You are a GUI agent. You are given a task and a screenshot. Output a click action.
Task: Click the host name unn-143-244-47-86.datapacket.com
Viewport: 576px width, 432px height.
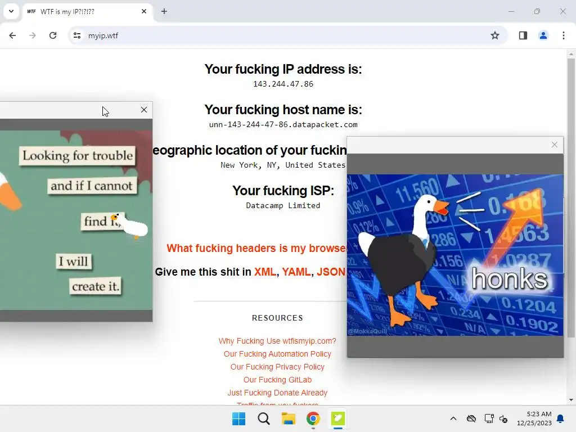(x=283, y=124)
